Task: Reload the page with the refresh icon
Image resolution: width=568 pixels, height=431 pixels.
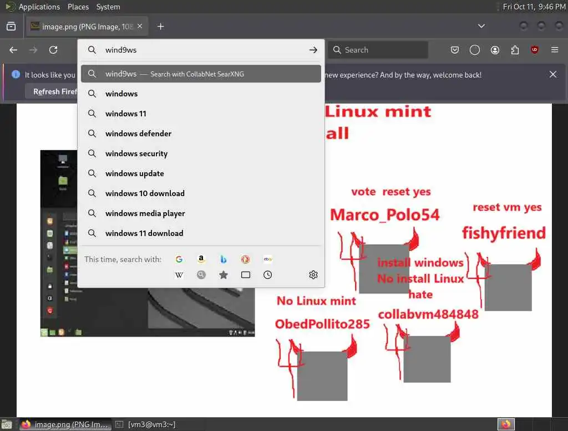Action: [x=53, y=50]
